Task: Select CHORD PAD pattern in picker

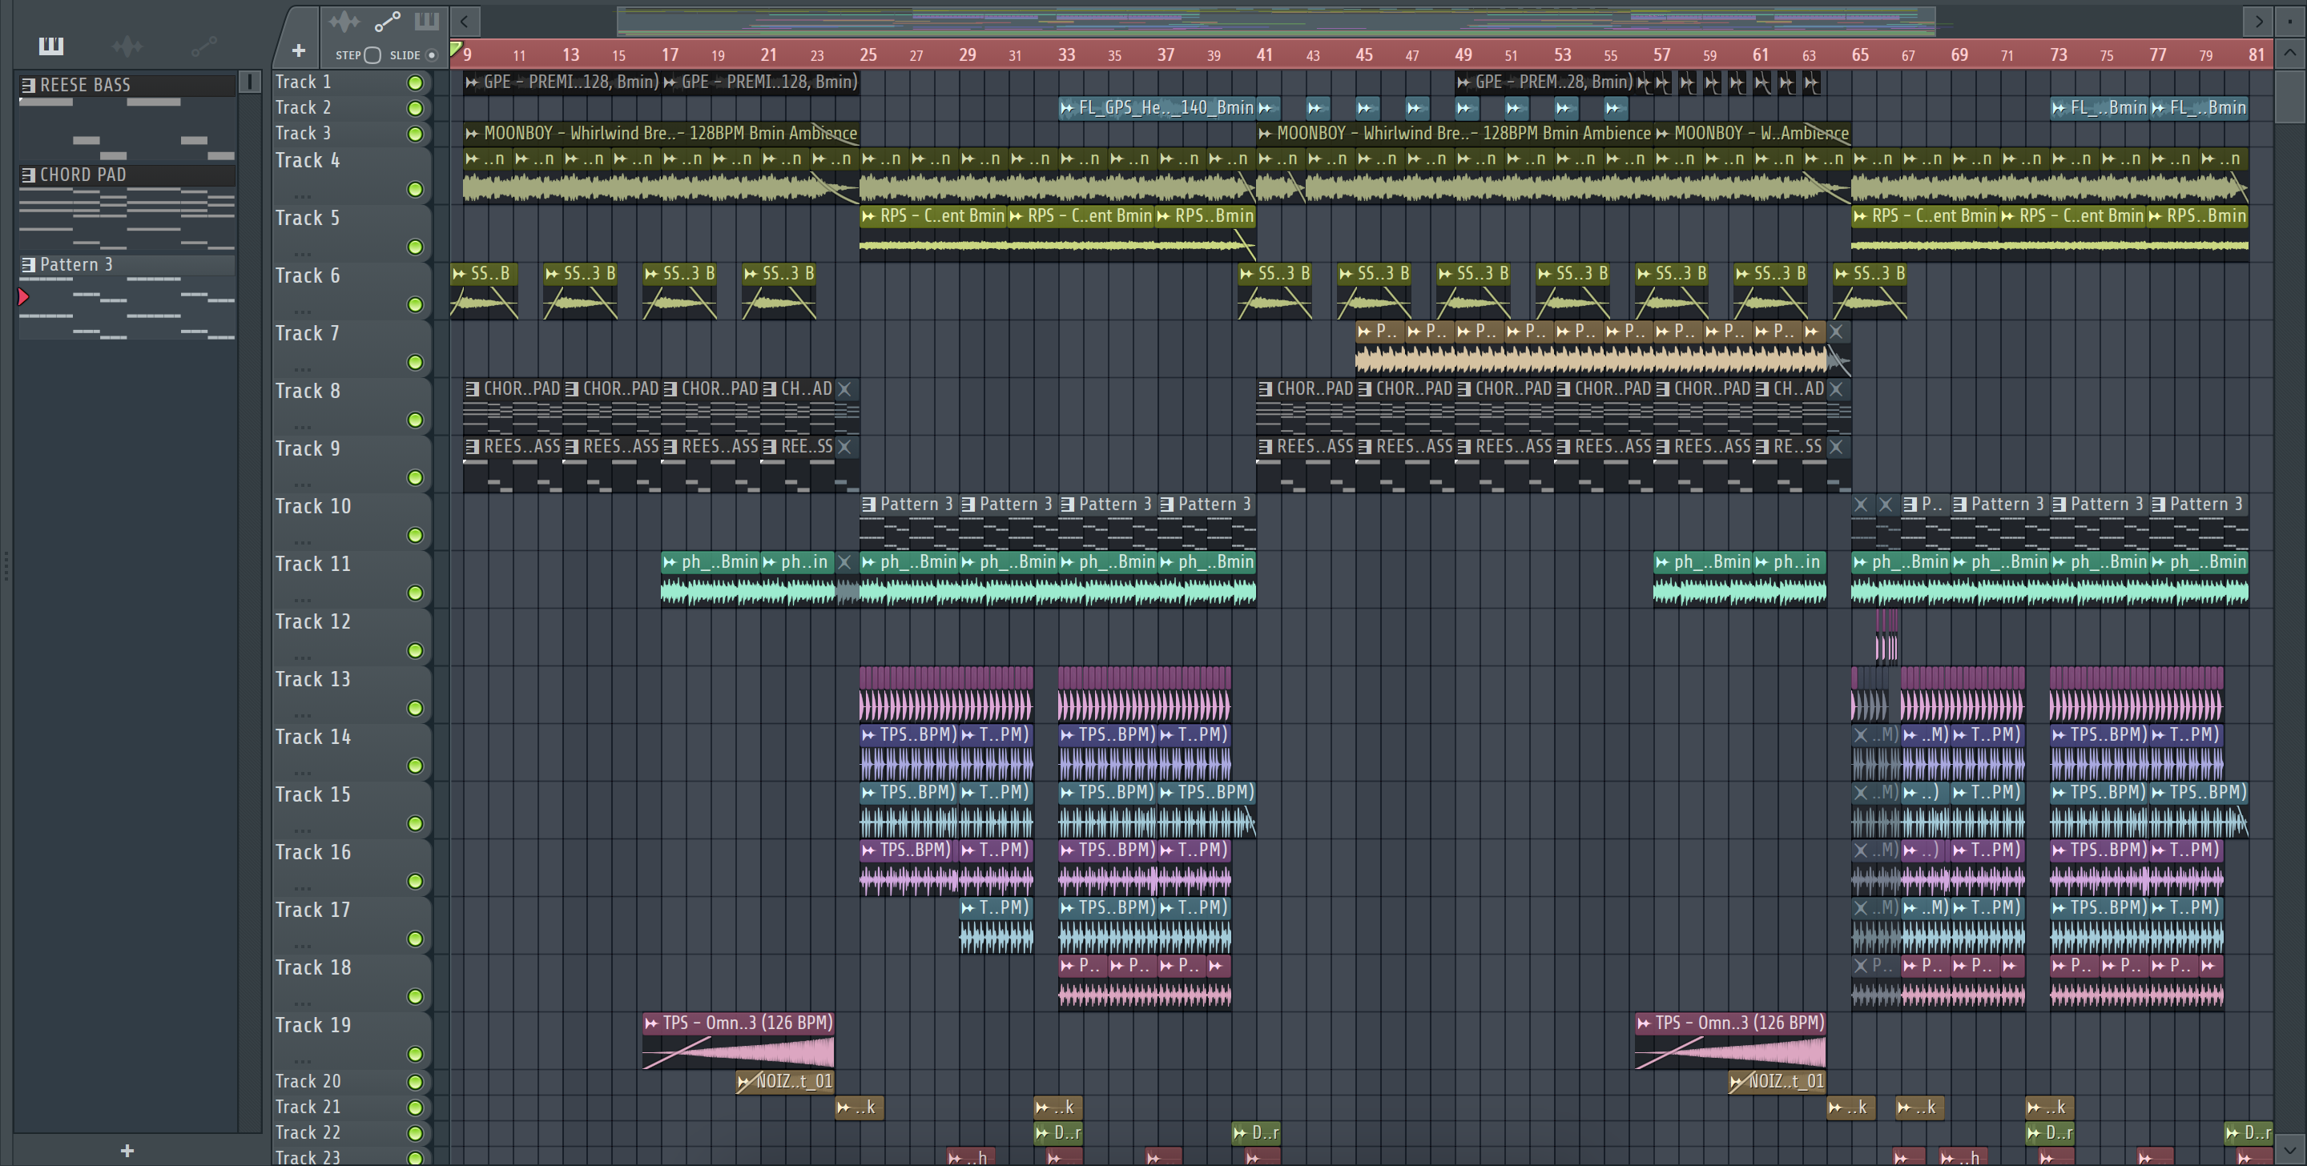Action: [x=127, y=175]
